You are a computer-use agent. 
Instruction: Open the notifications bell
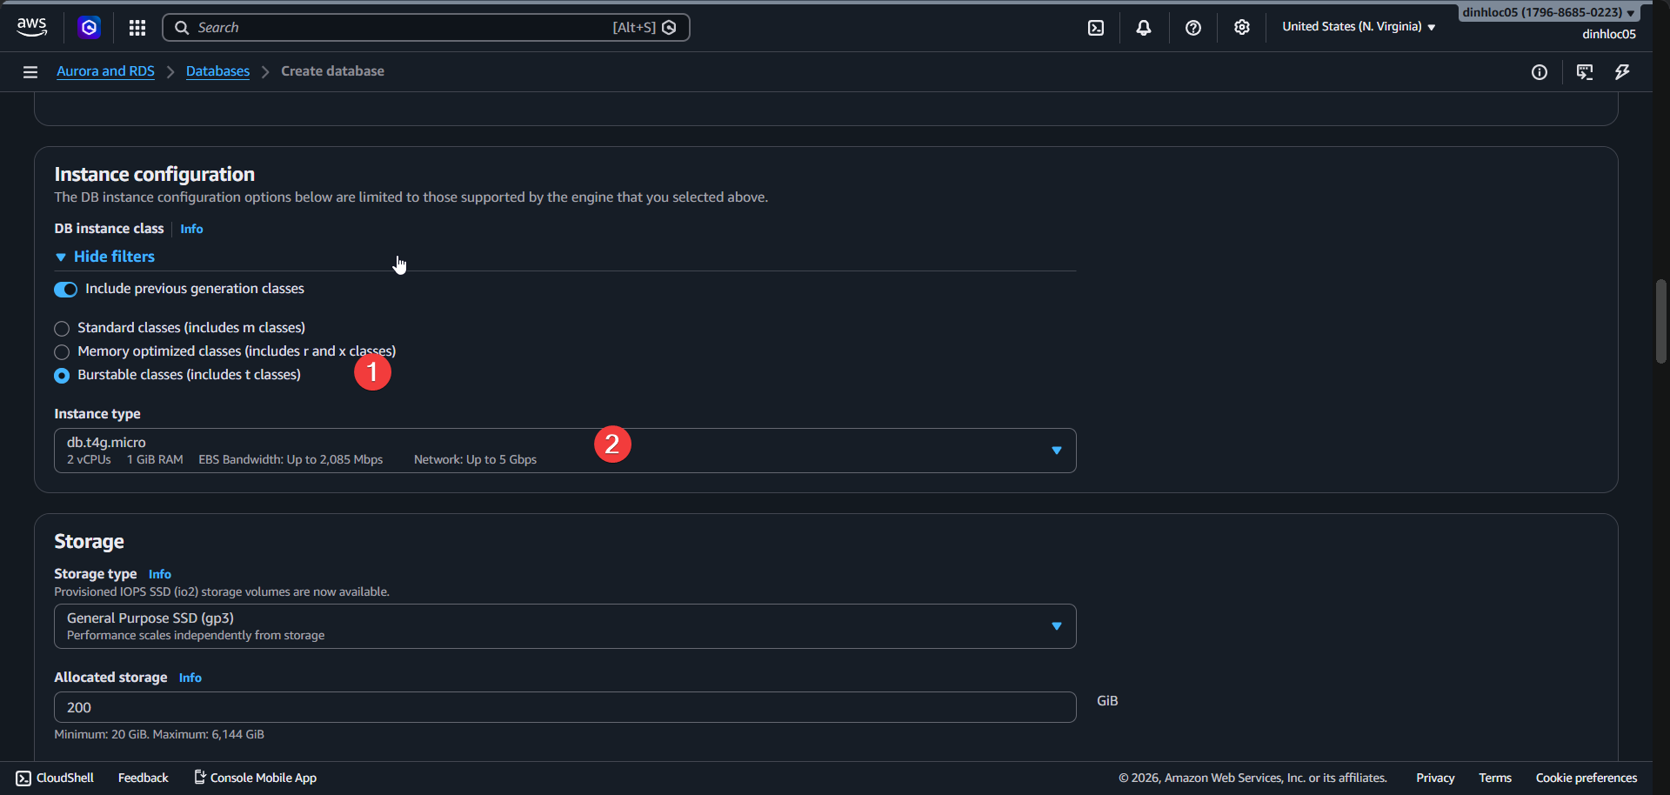coord(1143,27)
